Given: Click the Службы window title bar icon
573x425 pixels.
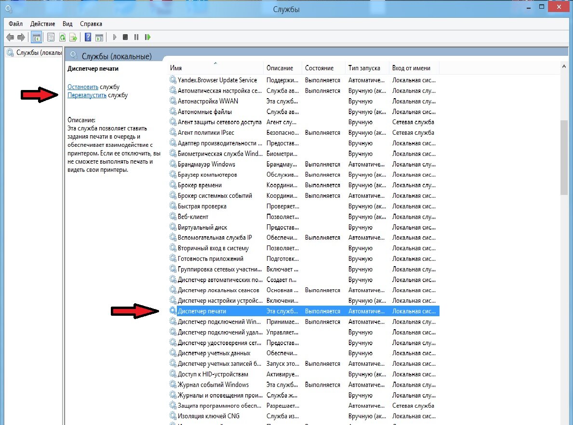Looking at the screenshot, I should 8,8.
